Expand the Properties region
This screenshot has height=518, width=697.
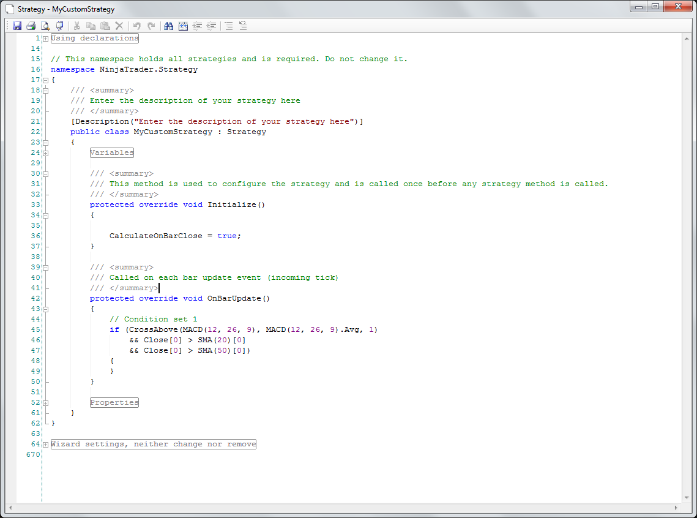45,403
